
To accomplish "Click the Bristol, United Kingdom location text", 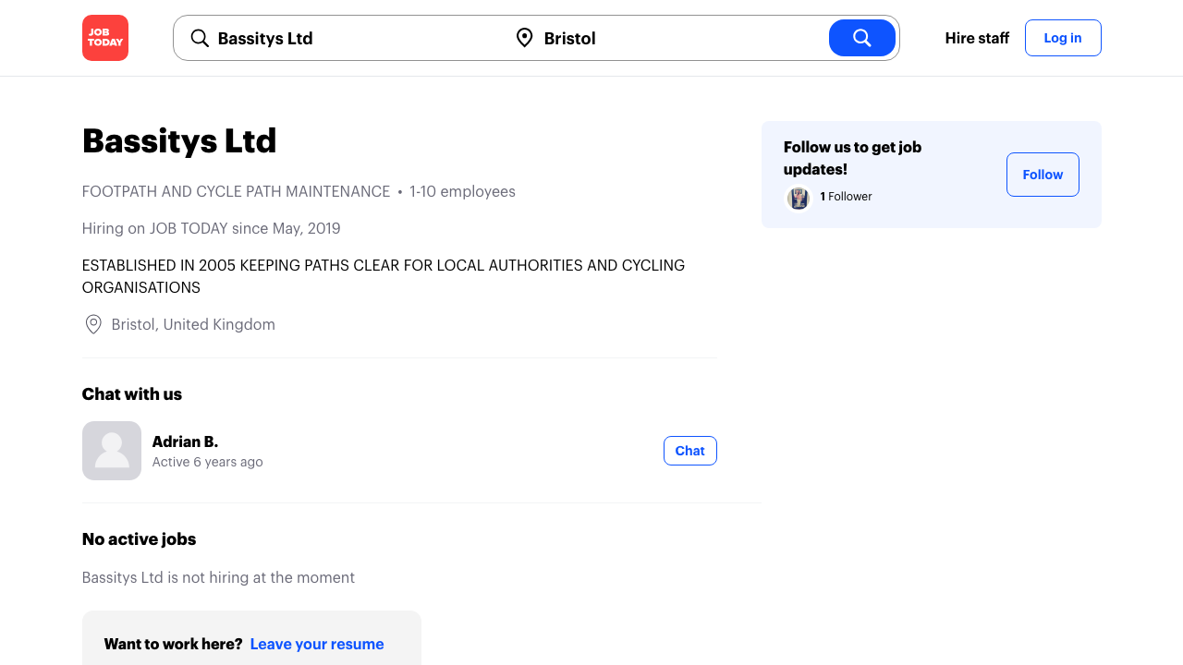I will pyautogui.click(x=193, y=324).
